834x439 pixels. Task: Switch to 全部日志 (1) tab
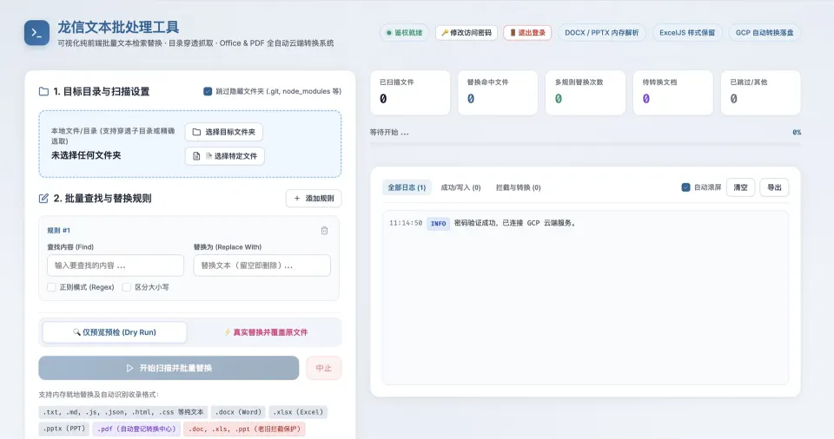[407, 187]
